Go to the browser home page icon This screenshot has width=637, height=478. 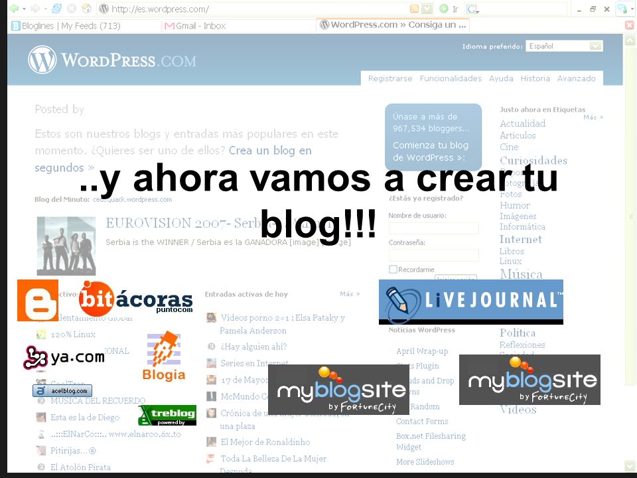coord(86,9)
